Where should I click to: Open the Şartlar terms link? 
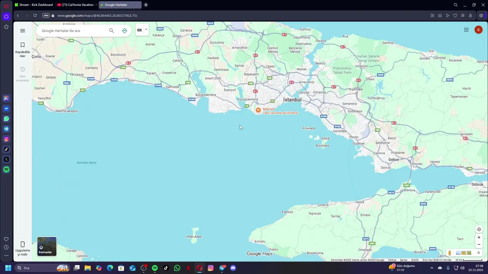click(403, 260)
